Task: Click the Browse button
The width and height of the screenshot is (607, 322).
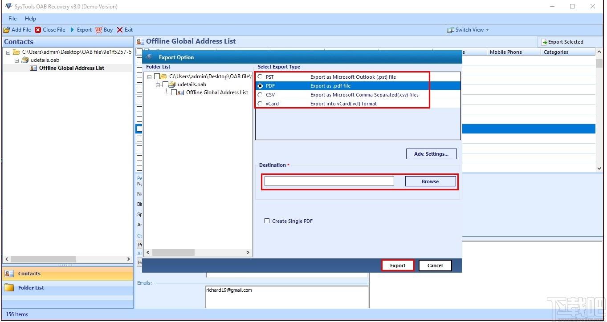Action: (x=430, y=181)
